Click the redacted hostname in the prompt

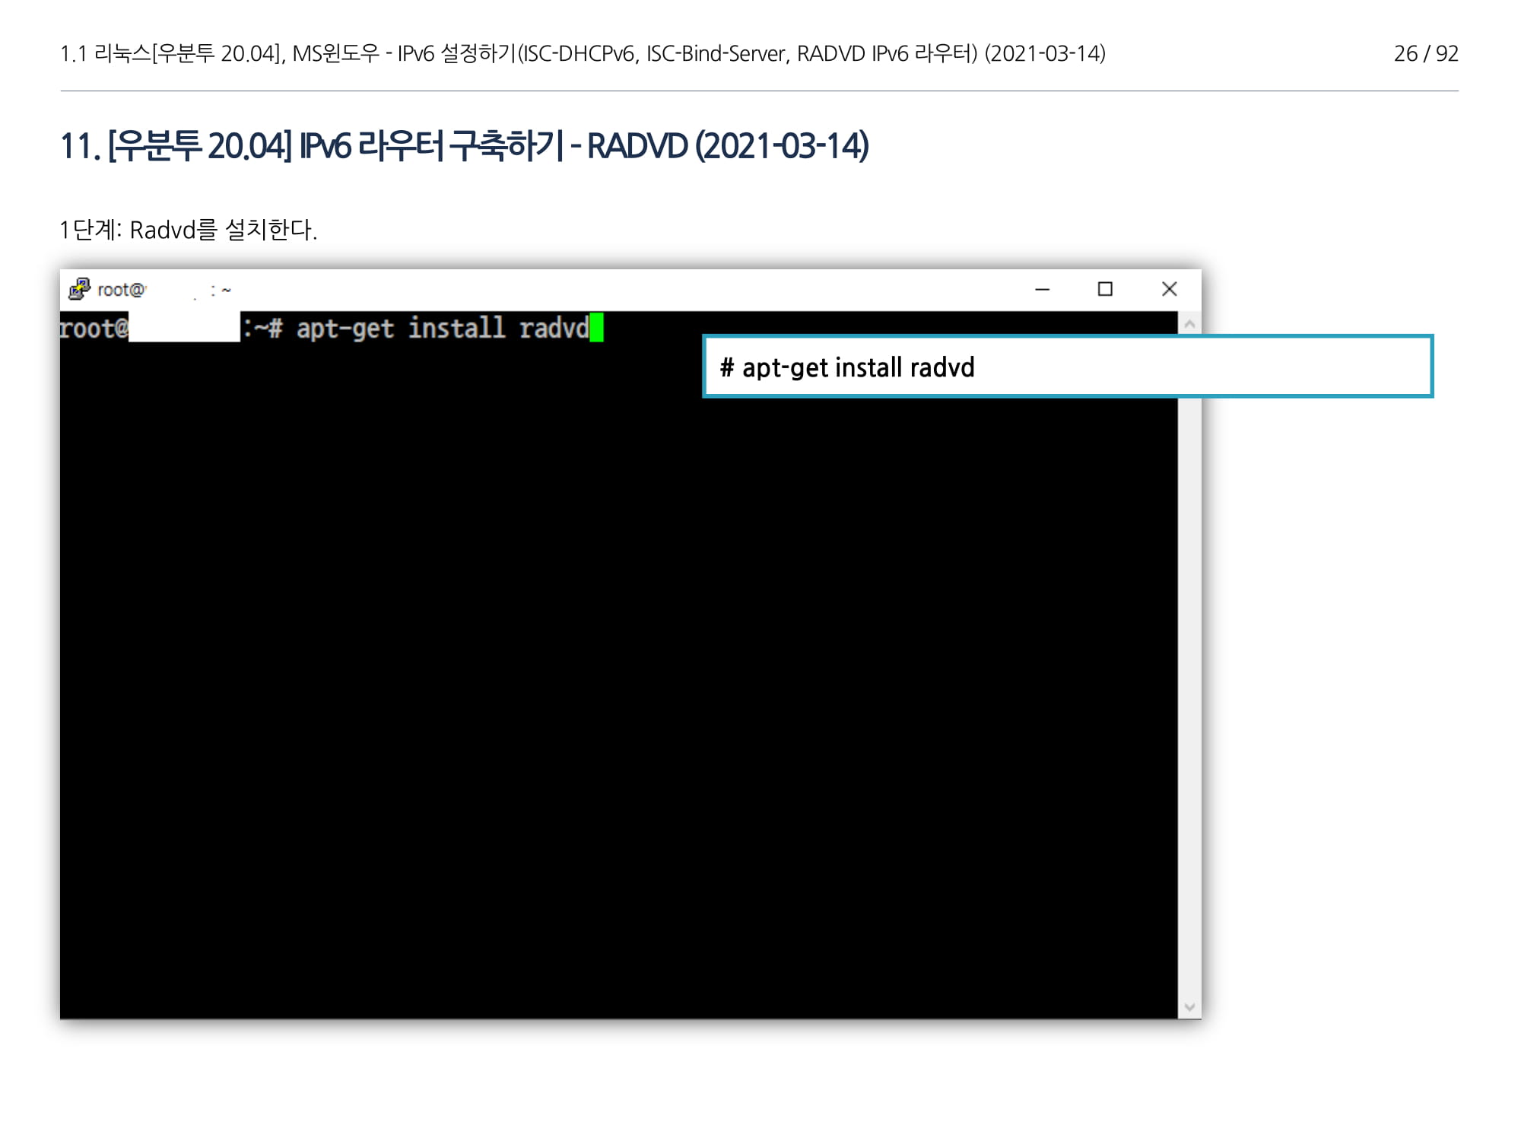pos(184,328)
